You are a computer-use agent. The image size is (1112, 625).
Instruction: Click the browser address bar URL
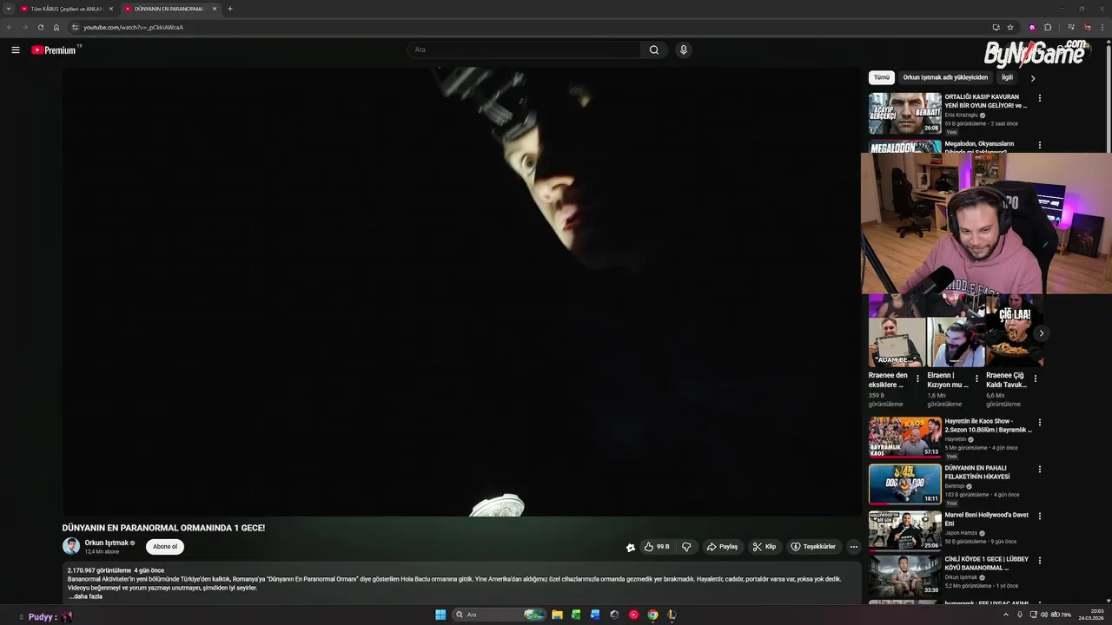(x=133, y=27)
